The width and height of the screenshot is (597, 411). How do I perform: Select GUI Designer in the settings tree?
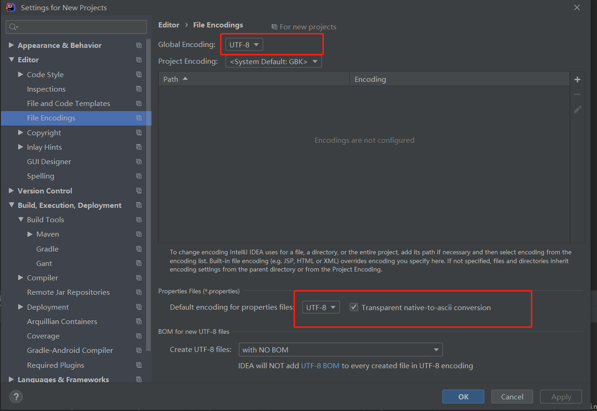point(49,161)
